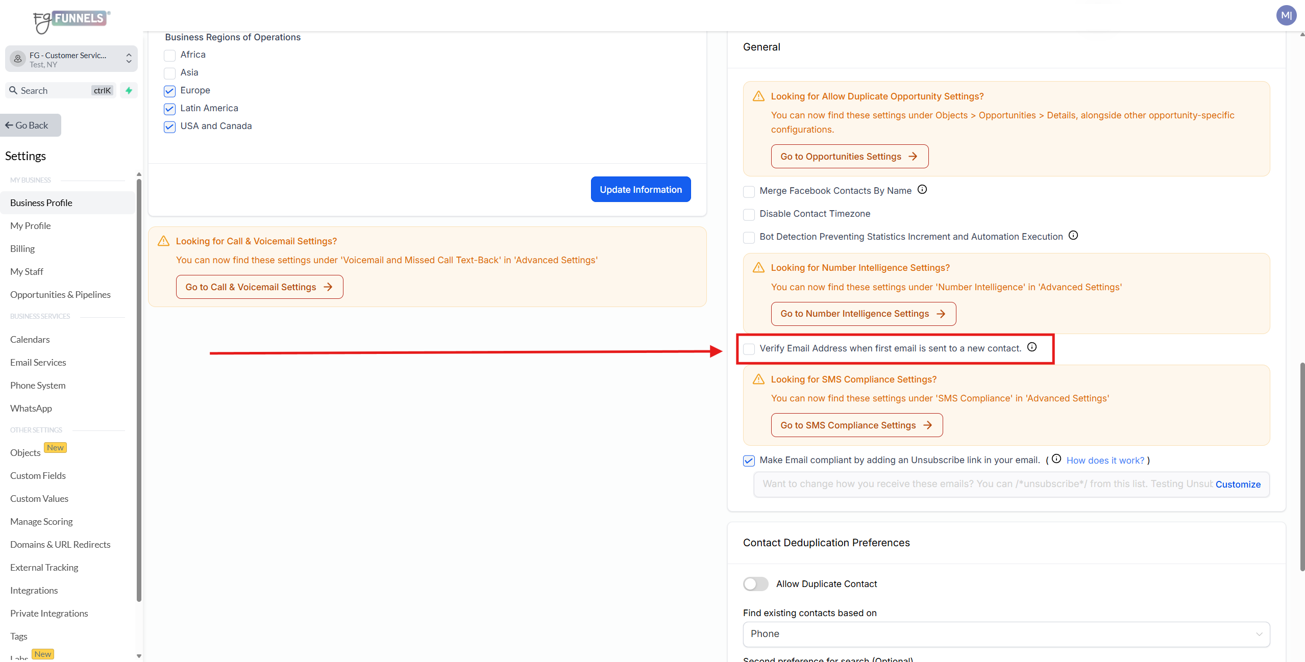Click info icon next to Bot Detection option
The image size is (1305, 662).
[x=1073, y=236]
